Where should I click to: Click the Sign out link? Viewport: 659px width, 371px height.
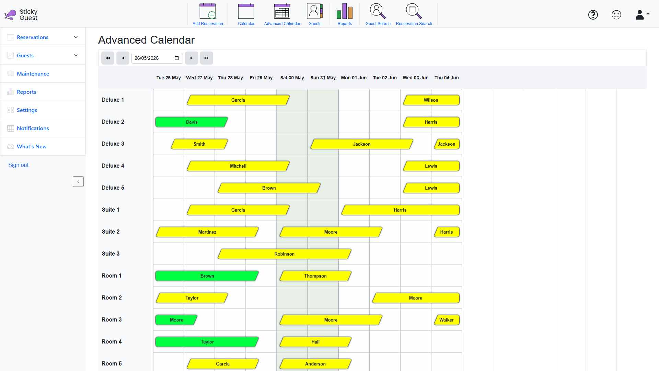click(x=19, y=165)
